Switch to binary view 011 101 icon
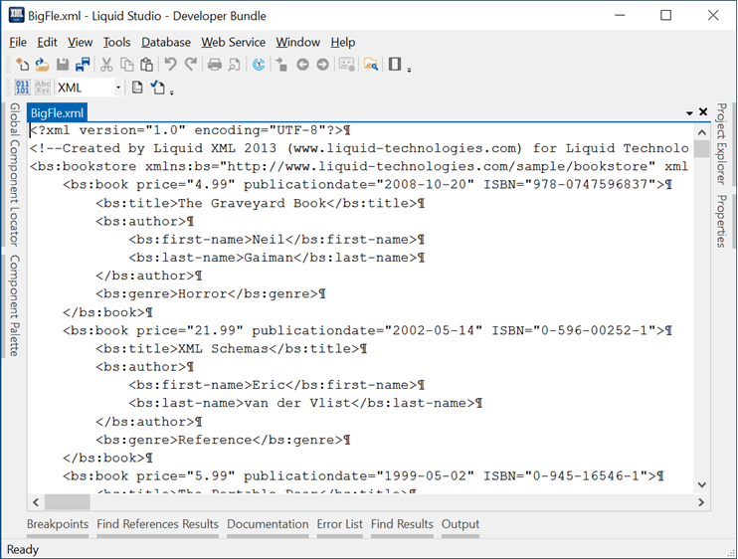This screenshot has height=559, width=738. coord(22,88)
